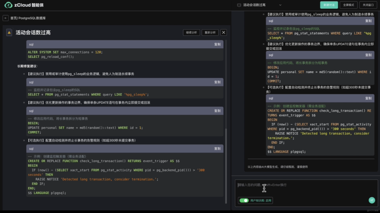The width and height of the screenshot is (380, 213).
Task: Send the message with the green send icon
Action: [372, 200]
